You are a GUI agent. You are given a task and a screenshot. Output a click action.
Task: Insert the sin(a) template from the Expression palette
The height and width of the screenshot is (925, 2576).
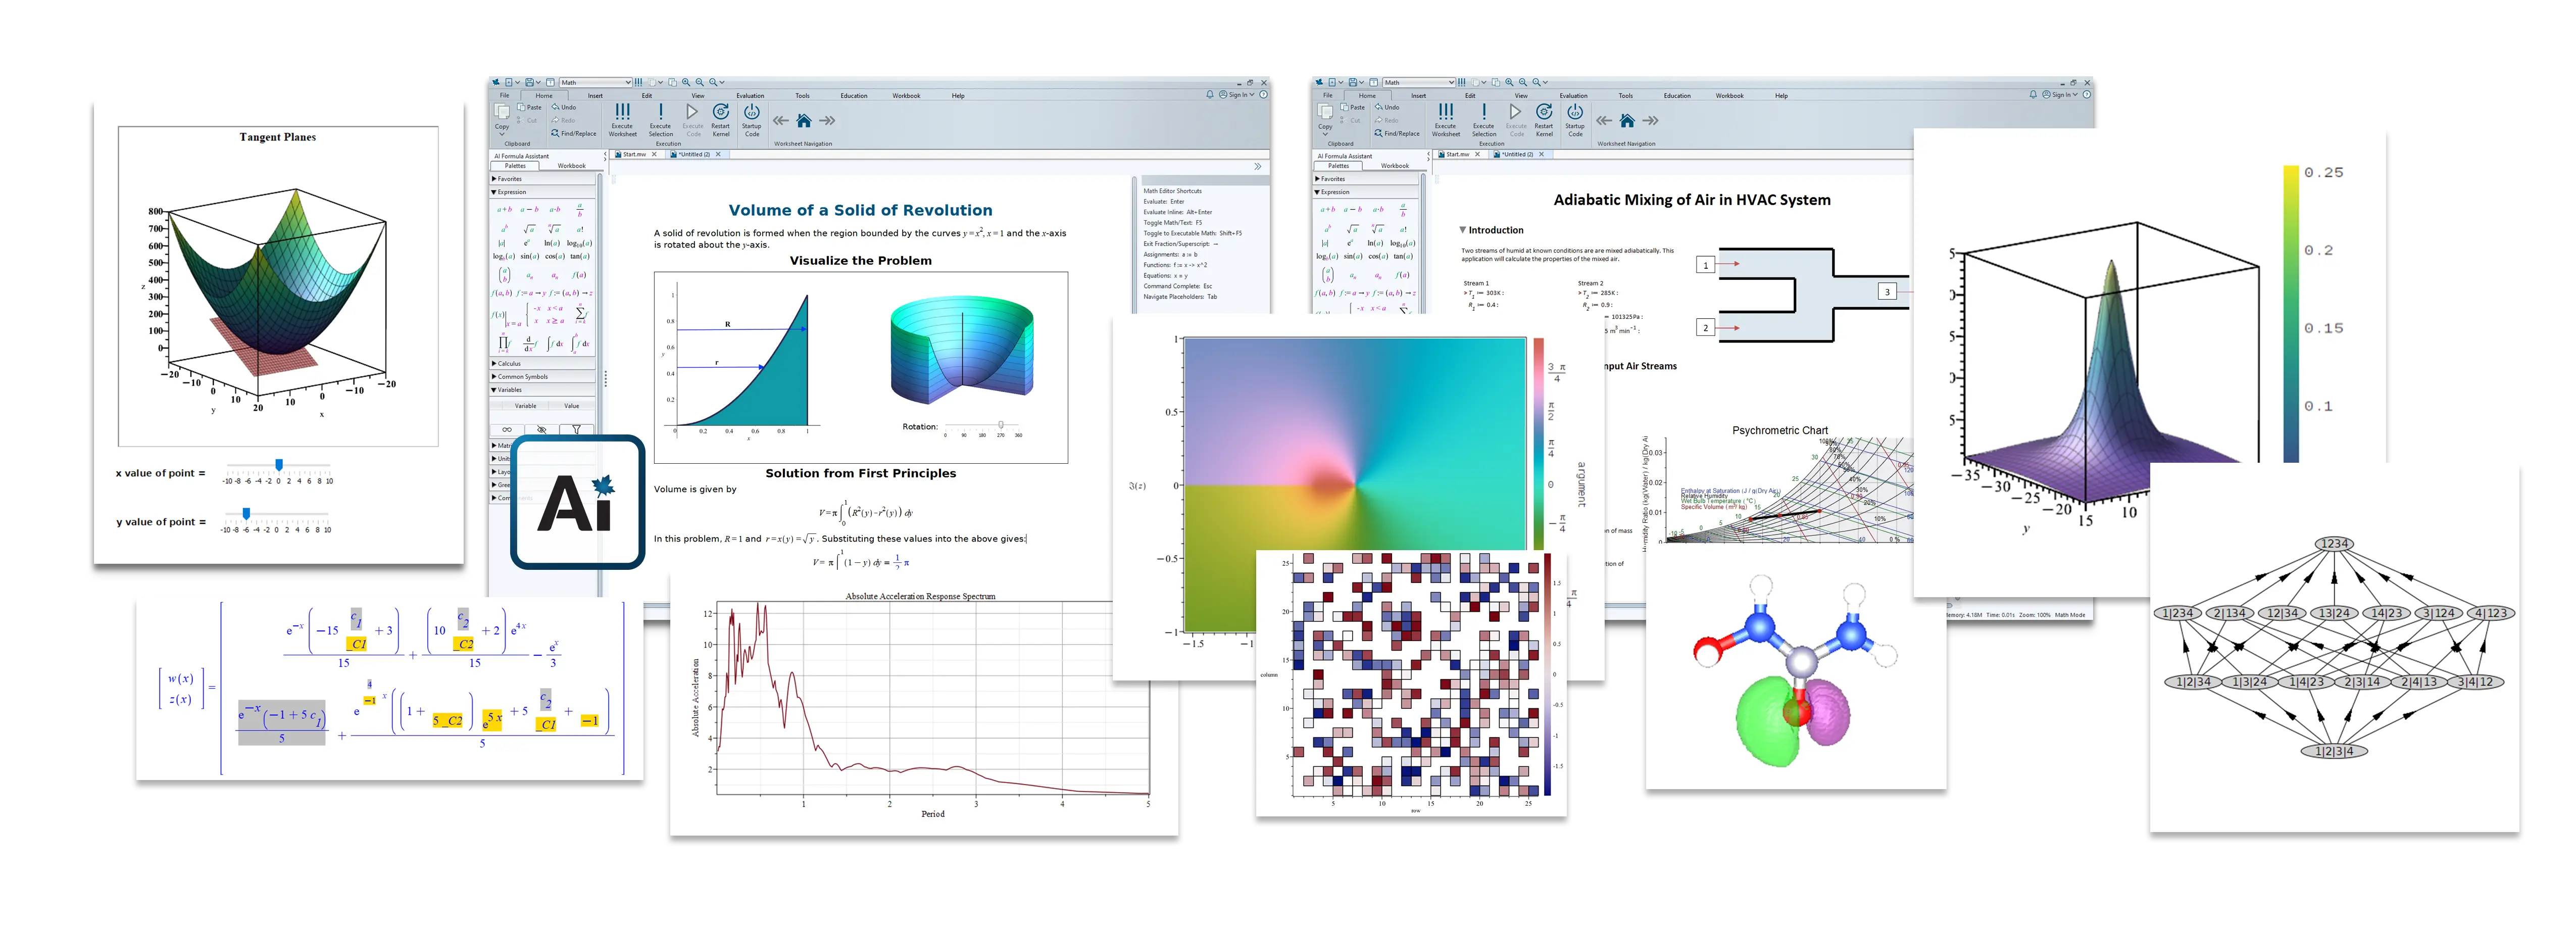[529, 256]
